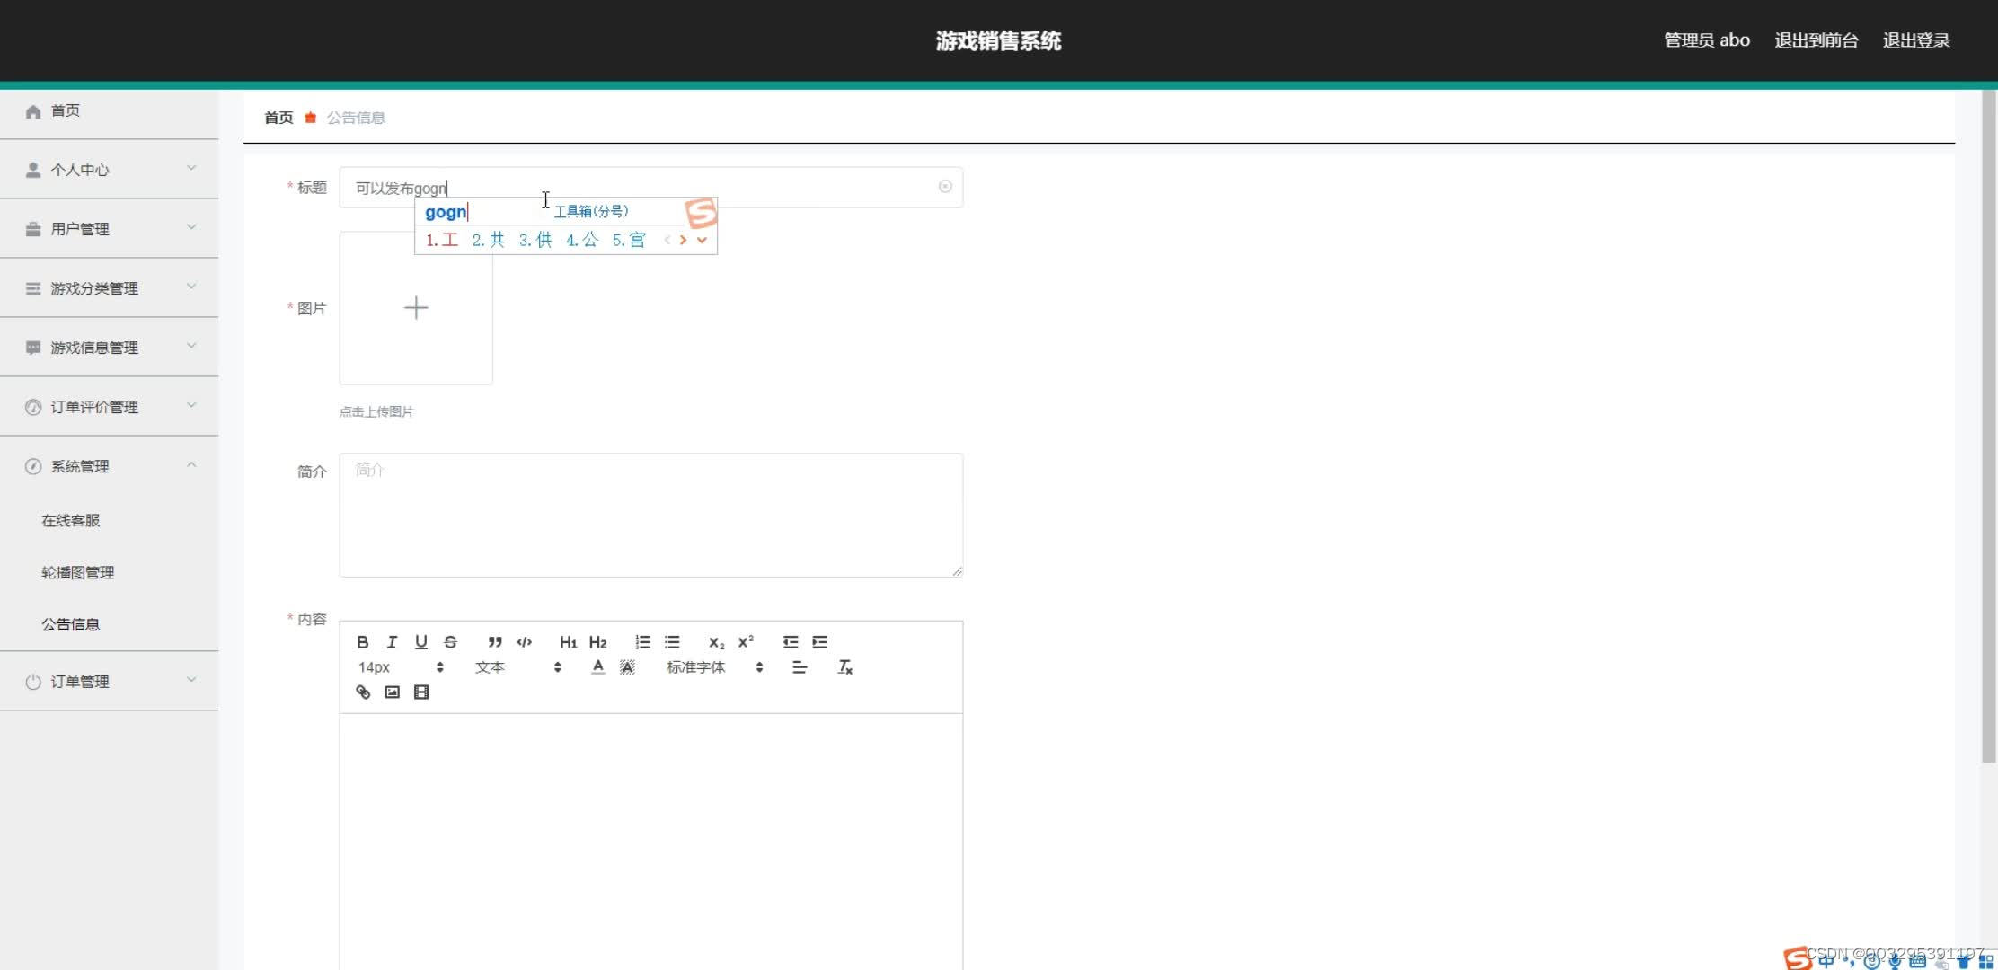Select IME candidate 4 公
Screen dimensions: 1998x970
(582, 240)
